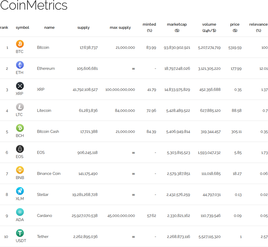Image resolution: width=268 pixels, height=247 pixels.
Task: Select Litecoin price 88.58
Action: (237, 111)
